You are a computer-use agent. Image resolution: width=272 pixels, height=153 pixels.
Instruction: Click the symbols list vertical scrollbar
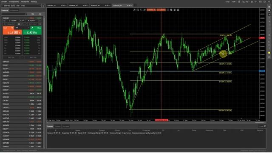[x=44, y=46]
